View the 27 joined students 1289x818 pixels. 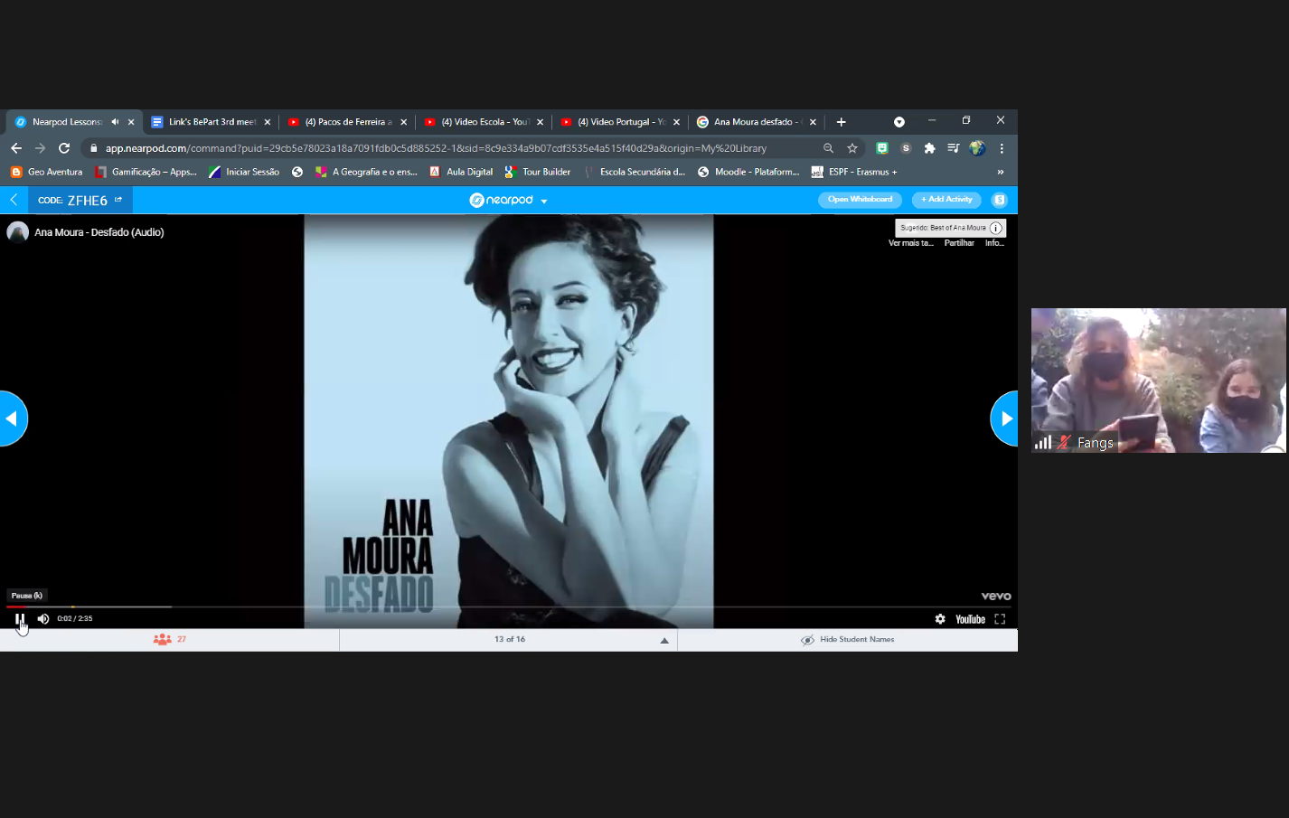170,639
